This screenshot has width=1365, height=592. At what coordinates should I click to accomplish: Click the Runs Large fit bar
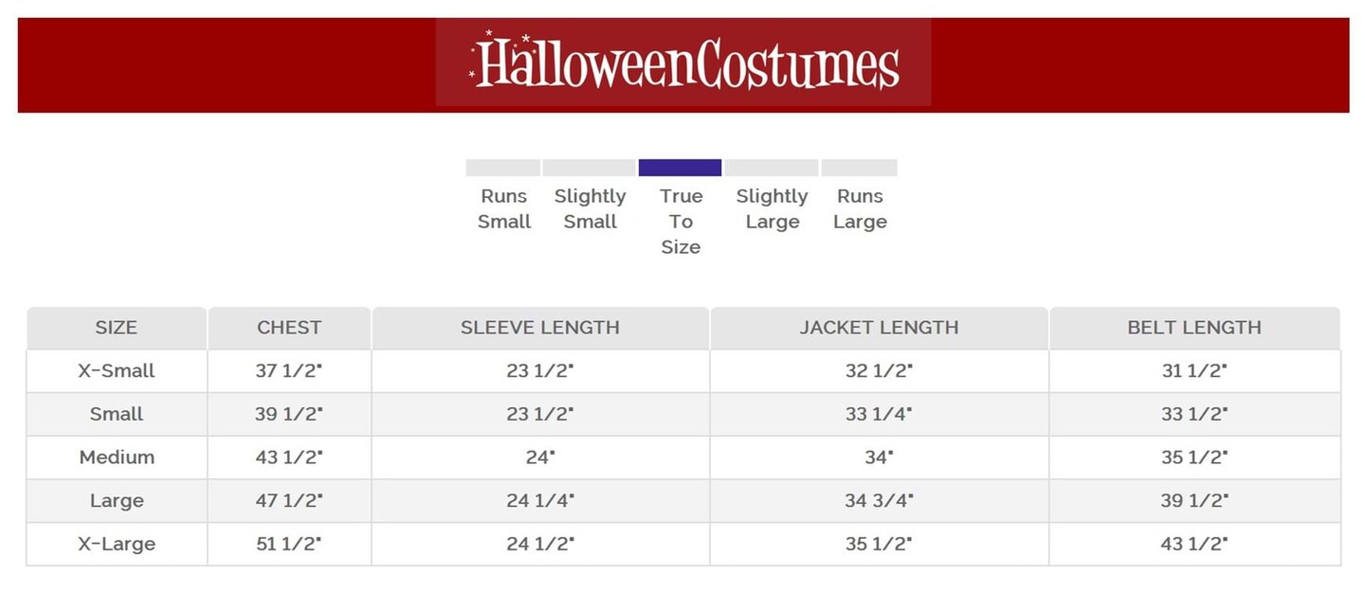coord(859,168)
